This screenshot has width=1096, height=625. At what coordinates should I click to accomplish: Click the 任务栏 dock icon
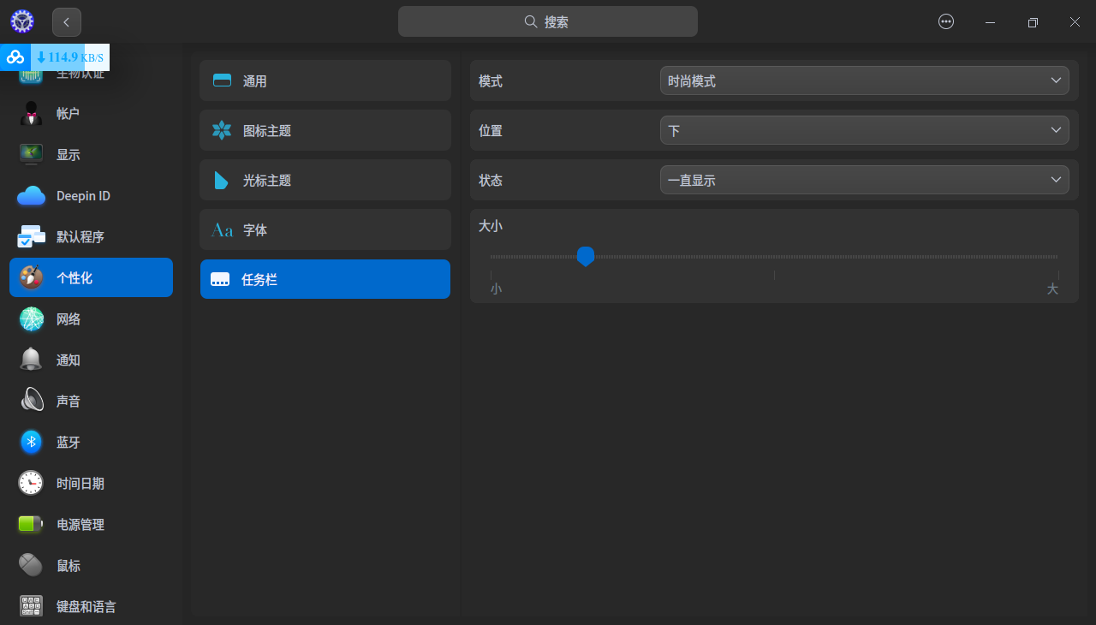(x=220, y=279)
